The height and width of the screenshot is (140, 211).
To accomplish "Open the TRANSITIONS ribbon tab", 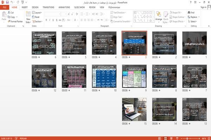I will 49,7.
